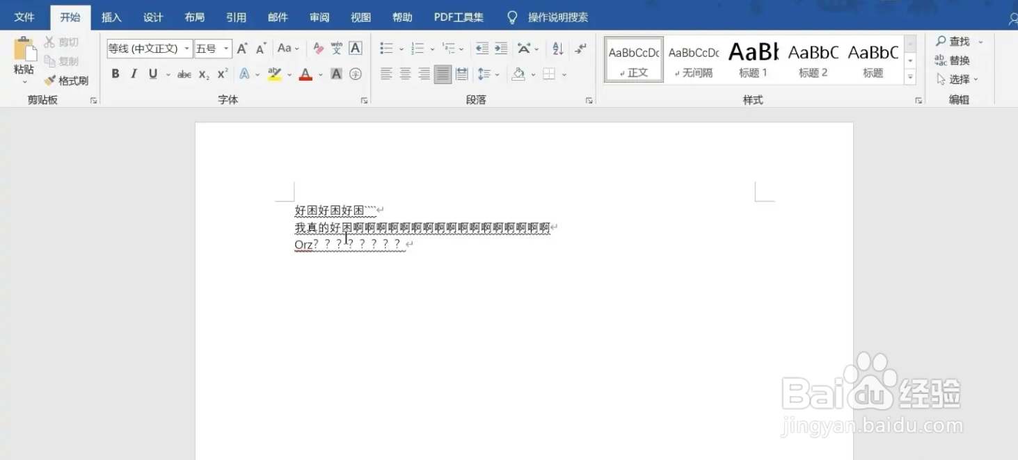This screenshot has height=460, width=1018.
Task: Increase font size with the grow font icon
Action: point(242,49)
